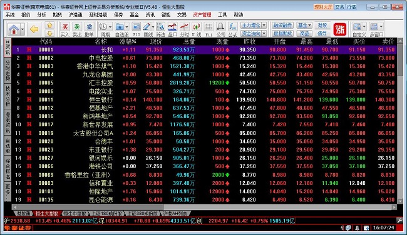Viewport: 407px width, 235px height.
Task: Click the red 买入 buy icon
Action: point(65,29)
